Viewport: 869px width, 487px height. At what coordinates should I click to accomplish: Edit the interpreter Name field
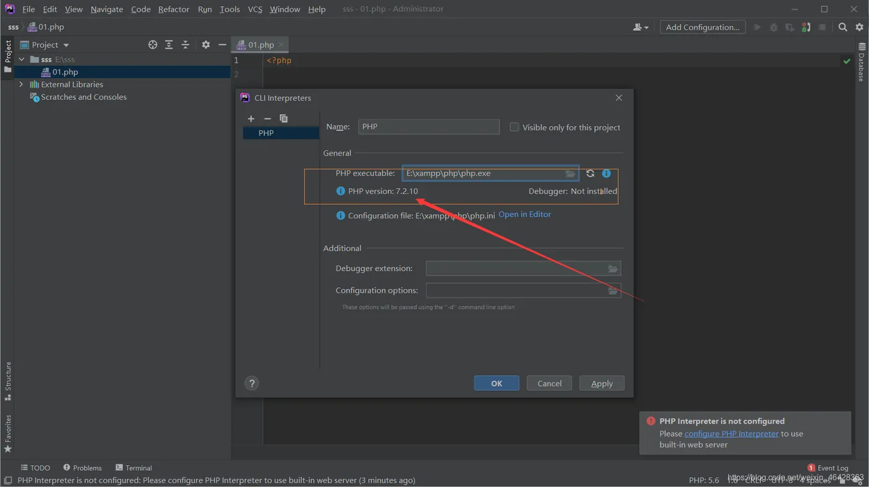429,127
